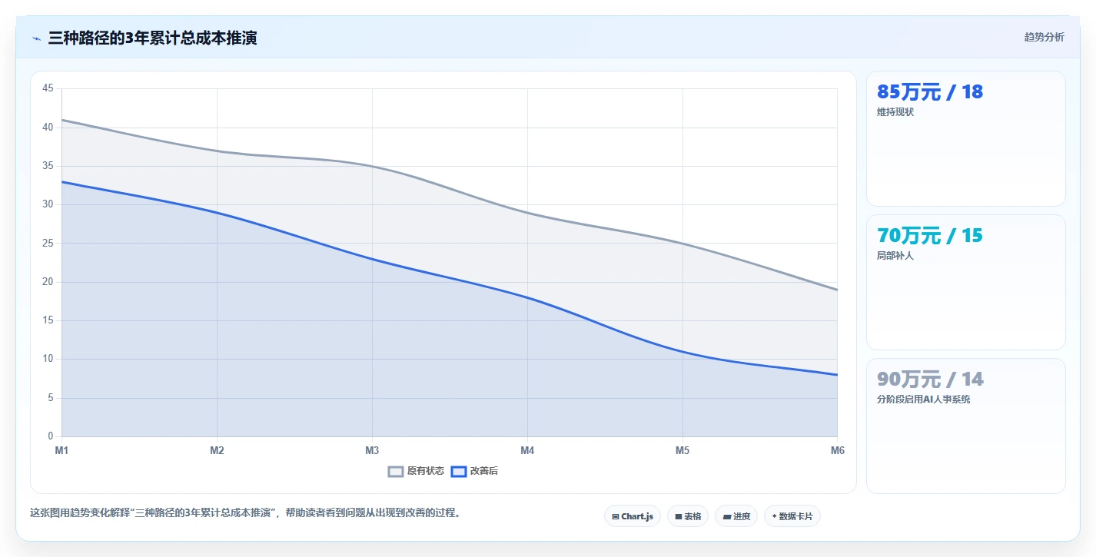
Task: Click the M2 label on the x-axis
Action: 217,451
